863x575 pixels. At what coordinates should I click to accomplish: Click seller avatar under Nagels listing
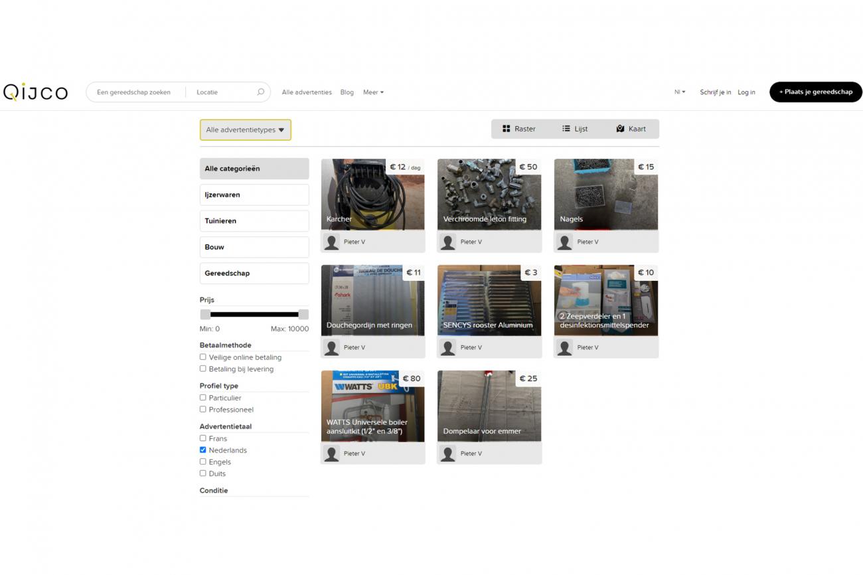(565, 242)
